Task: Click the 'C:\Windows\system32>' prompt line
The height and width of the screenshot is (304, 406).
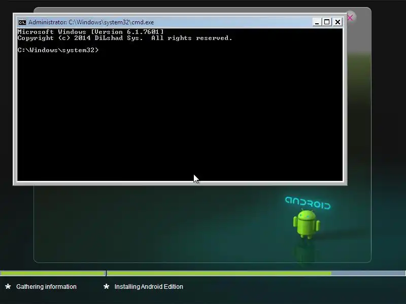Action: (58, 50)
